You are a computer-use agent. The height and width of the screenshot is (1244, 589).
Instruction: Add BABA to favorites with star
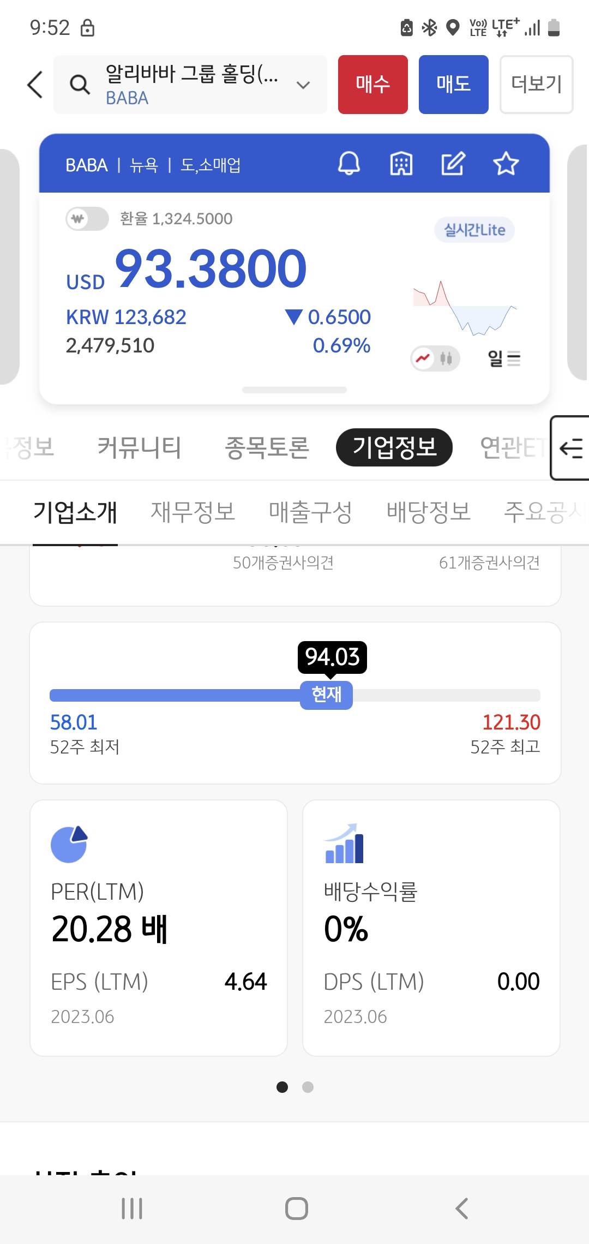tap(506, 164)
